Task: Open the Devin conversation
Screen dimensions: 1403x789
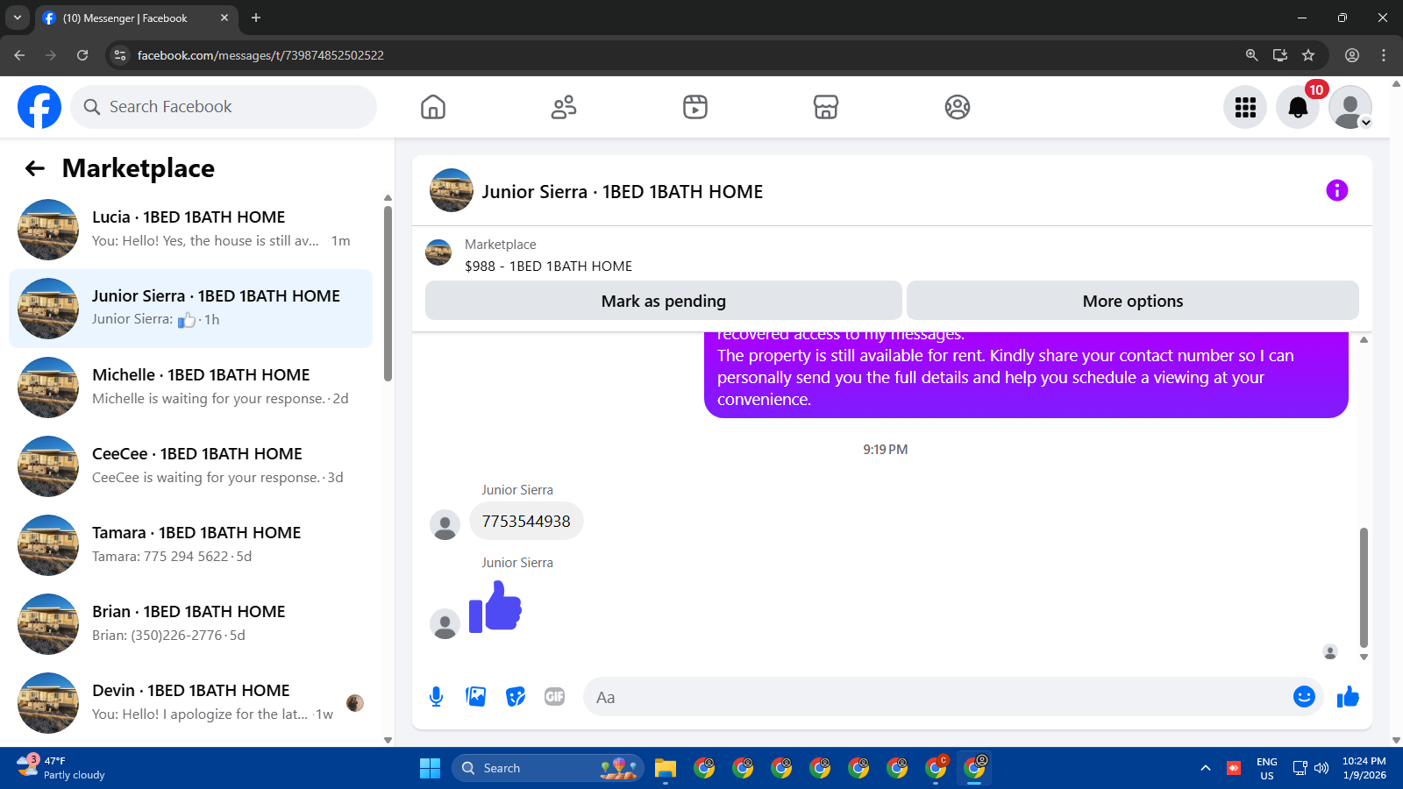Action: (x=190, y=703)
